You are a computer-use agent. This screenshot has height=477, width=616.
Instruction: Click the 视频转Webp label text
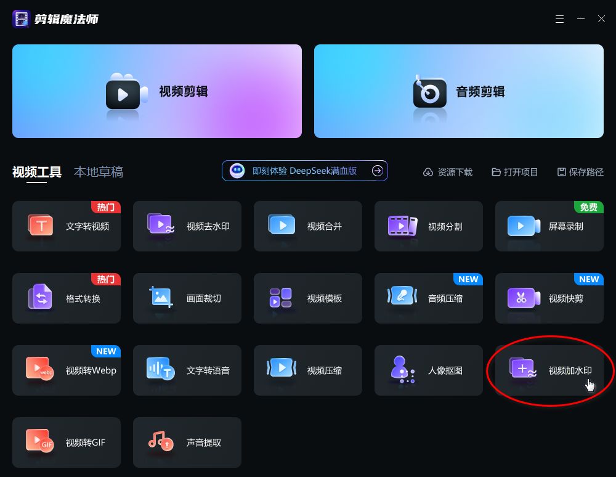click(91, 370)
